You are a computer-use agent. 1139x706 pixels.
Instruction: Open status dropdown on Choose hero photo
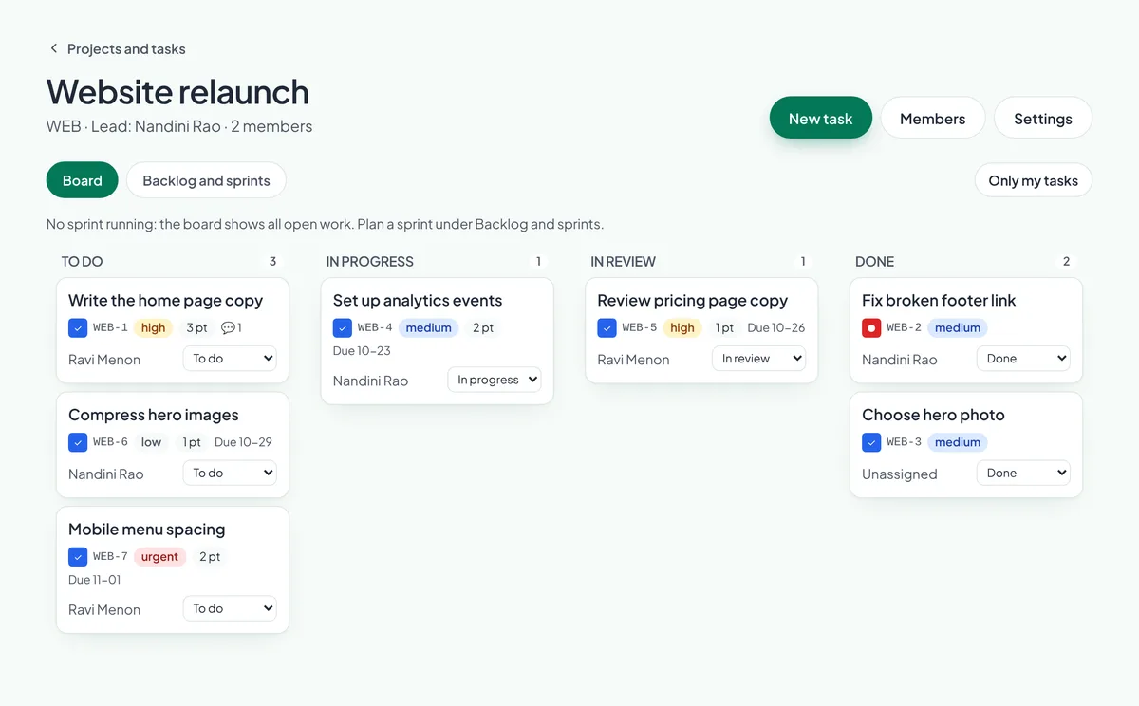(x=1023, y=473)
